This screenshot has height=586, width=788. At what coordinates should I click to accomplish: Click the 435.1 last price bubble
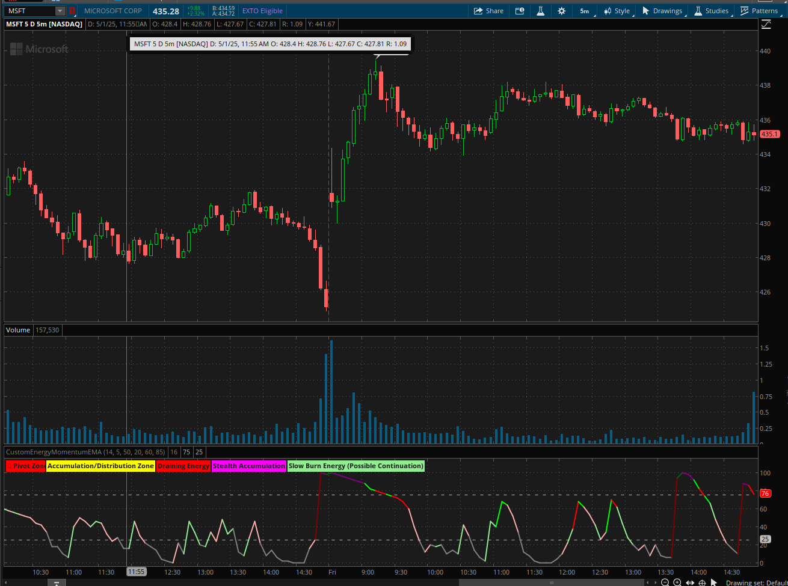click(x=769, y=134)
